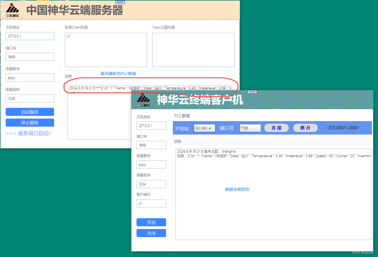The image size is (378, 257).
Task: Click the 客户端ID field showing c1
Action: point(151,203)
